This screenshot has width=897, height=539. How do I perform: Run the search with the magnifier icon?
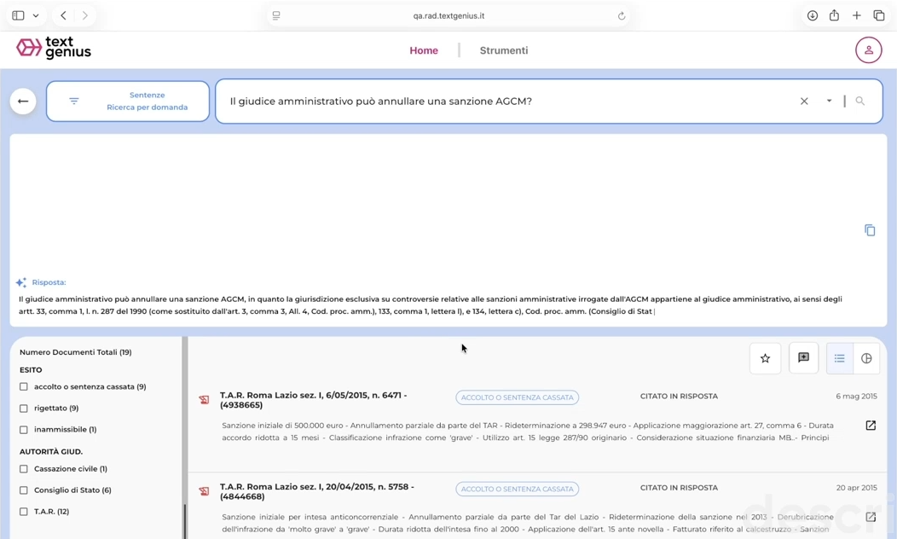(859, 101)
